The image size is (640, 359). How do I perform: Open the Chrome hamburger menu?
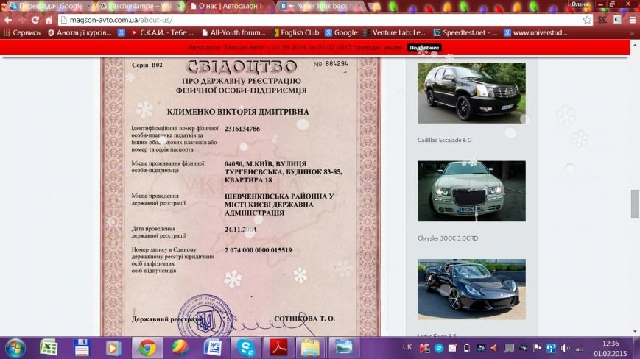(x=632, y=20)
